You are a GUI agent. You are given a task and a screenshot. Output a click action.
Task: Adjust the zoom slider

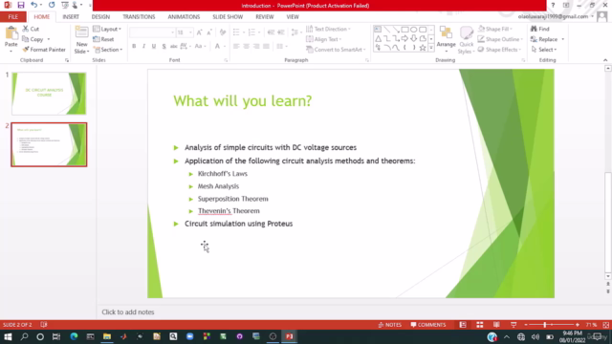545,325
